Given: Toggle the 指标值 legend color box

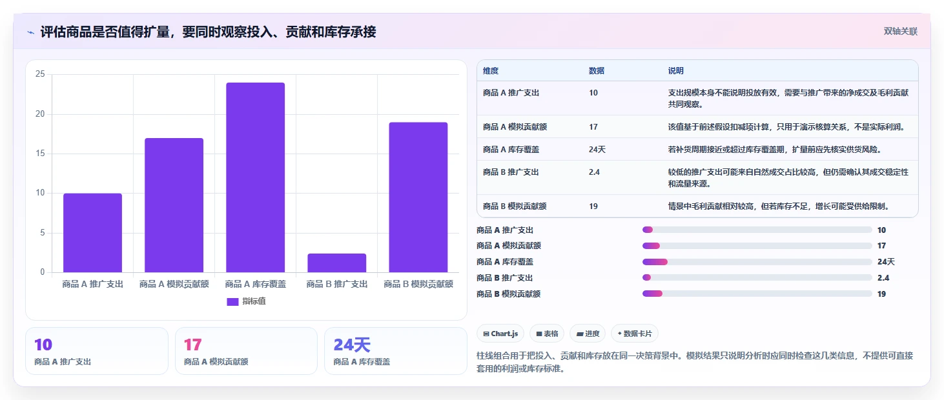Looking at the screenshot, I should pos(233,301).
